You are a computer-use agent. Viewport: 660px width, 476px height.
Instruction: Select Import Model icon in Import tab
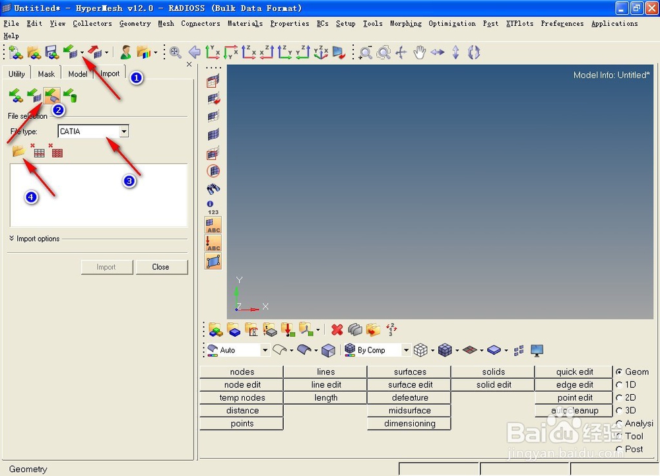[x=16, y=96]
